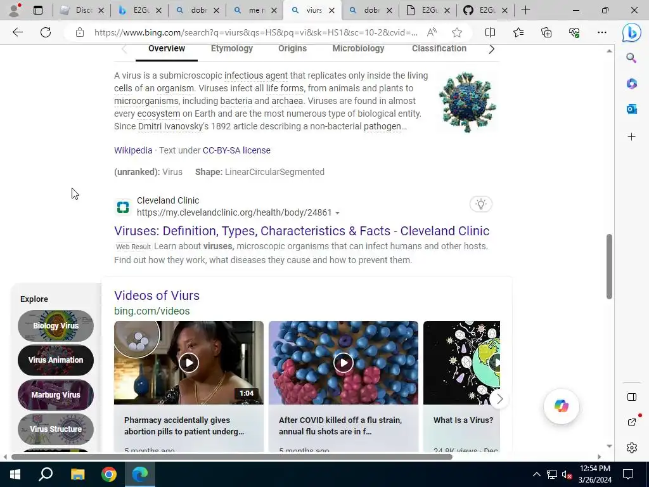Open the Bing Copilot sidebar icon
Image resolution: width=649 pixels, height=487 pixels.
632,33
